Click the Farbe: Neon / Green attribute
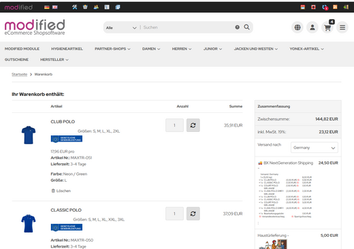The width and height of the screenshot is (354, 249). coord(69,174)
